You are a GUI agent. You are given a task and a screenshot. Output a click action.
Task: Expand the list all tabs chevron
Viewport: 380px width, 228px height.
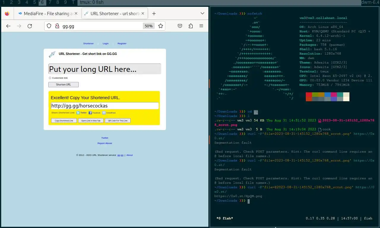(x=202, y=14)
